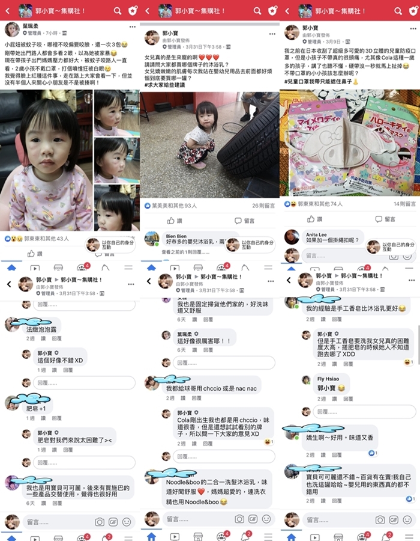Open the groups tab with red badge bottom-left

click(x=83, y=538)
